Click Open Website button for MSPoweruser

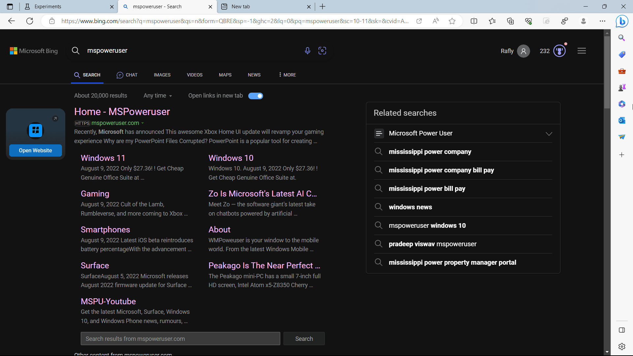35,150
